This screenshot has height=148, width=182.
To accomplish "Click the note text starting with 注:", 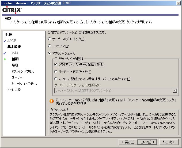I will tap(116, 101).
